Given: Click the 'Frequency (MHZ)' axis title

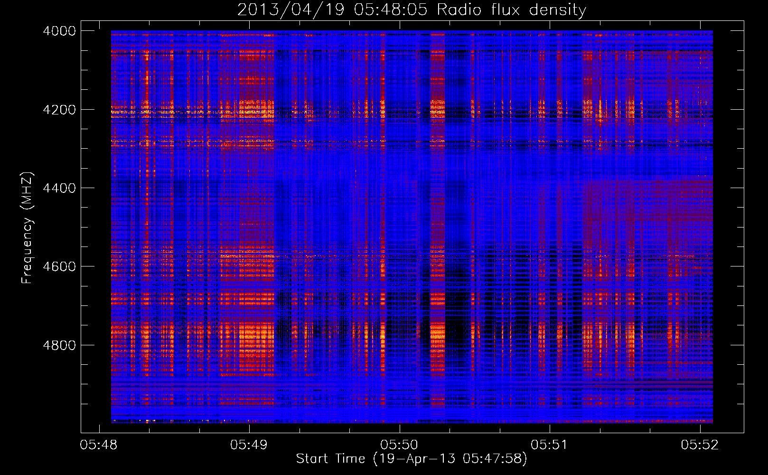Looking at the screenshot, I should (x=27, y=228).
